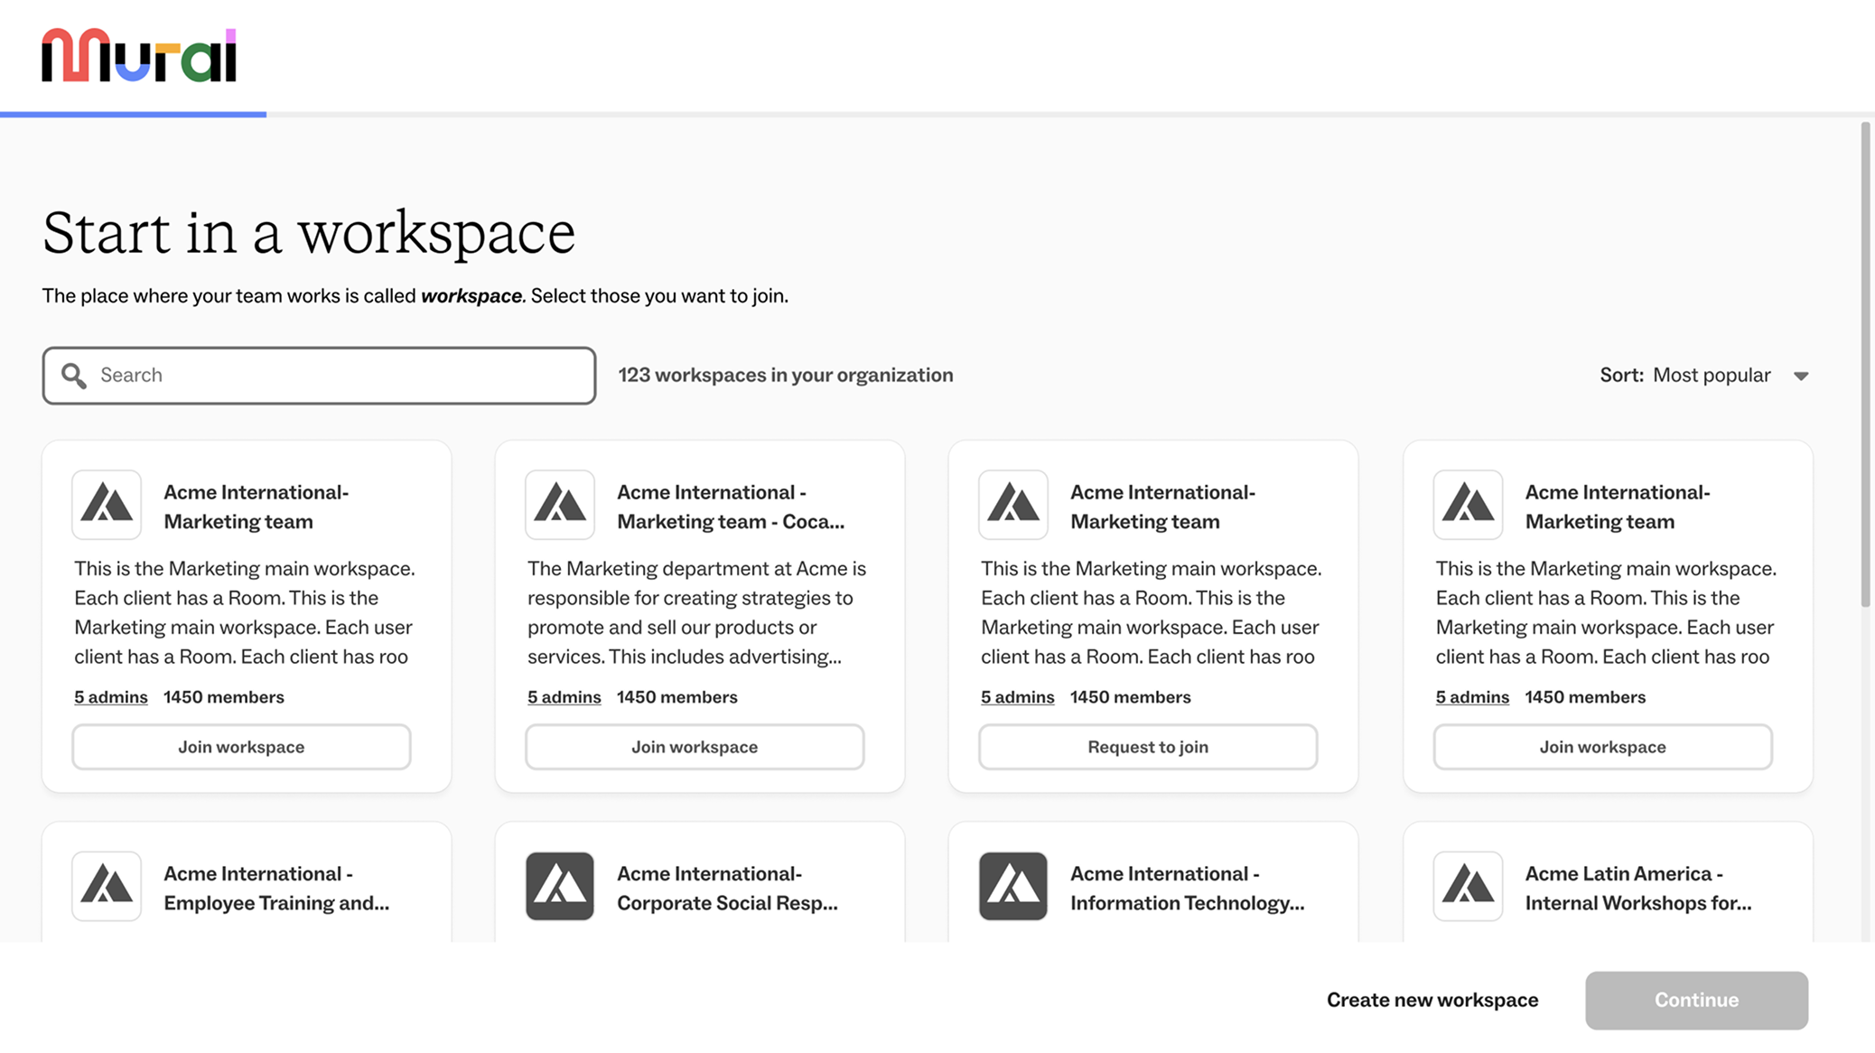Select the Acme Latin America Internal Workshops card

1608,886
